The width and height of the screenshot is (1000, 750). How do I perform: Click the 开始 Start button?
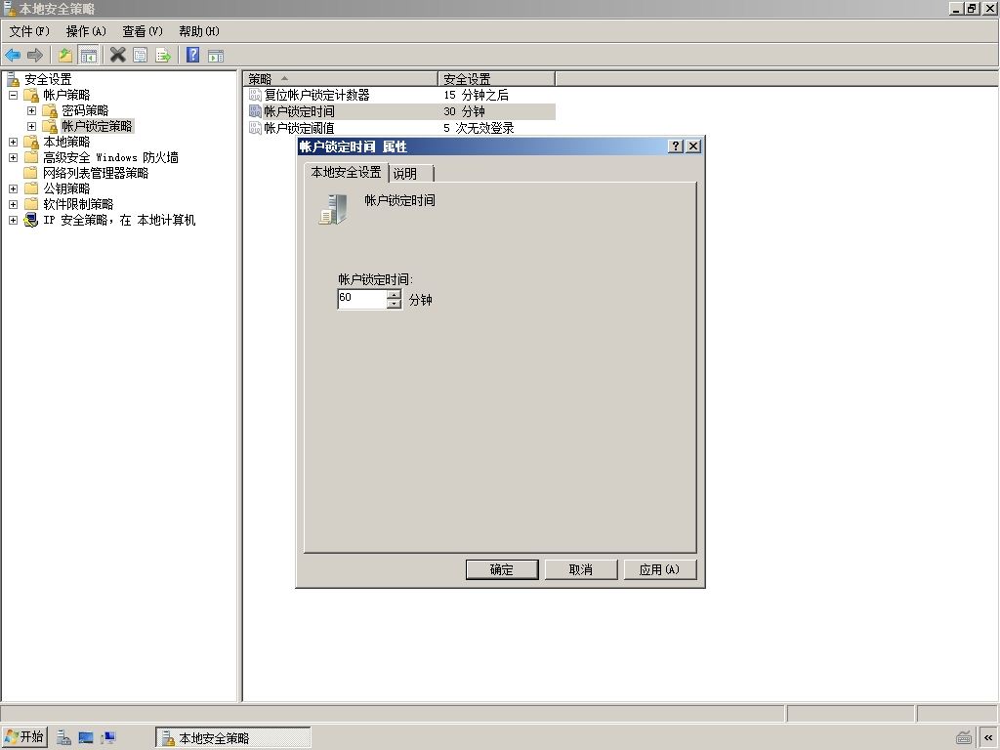24,737
